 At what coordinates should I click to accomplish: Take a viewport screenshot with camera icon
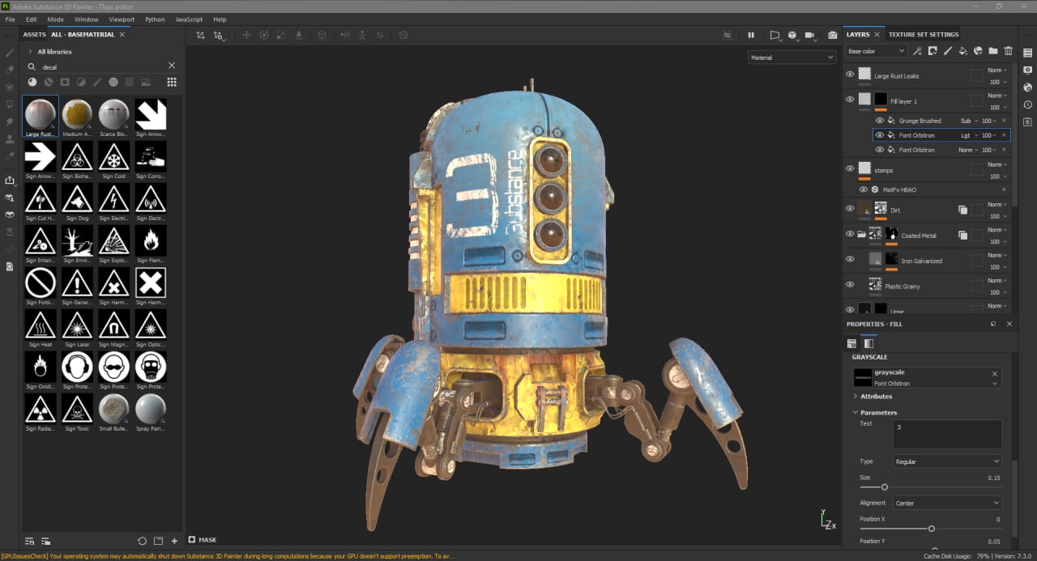[832, 36]
